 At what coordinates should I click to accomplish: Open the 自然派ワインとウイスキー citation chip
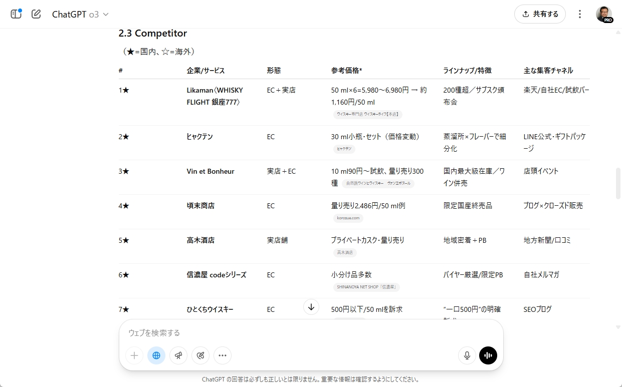tap(378, 183)
